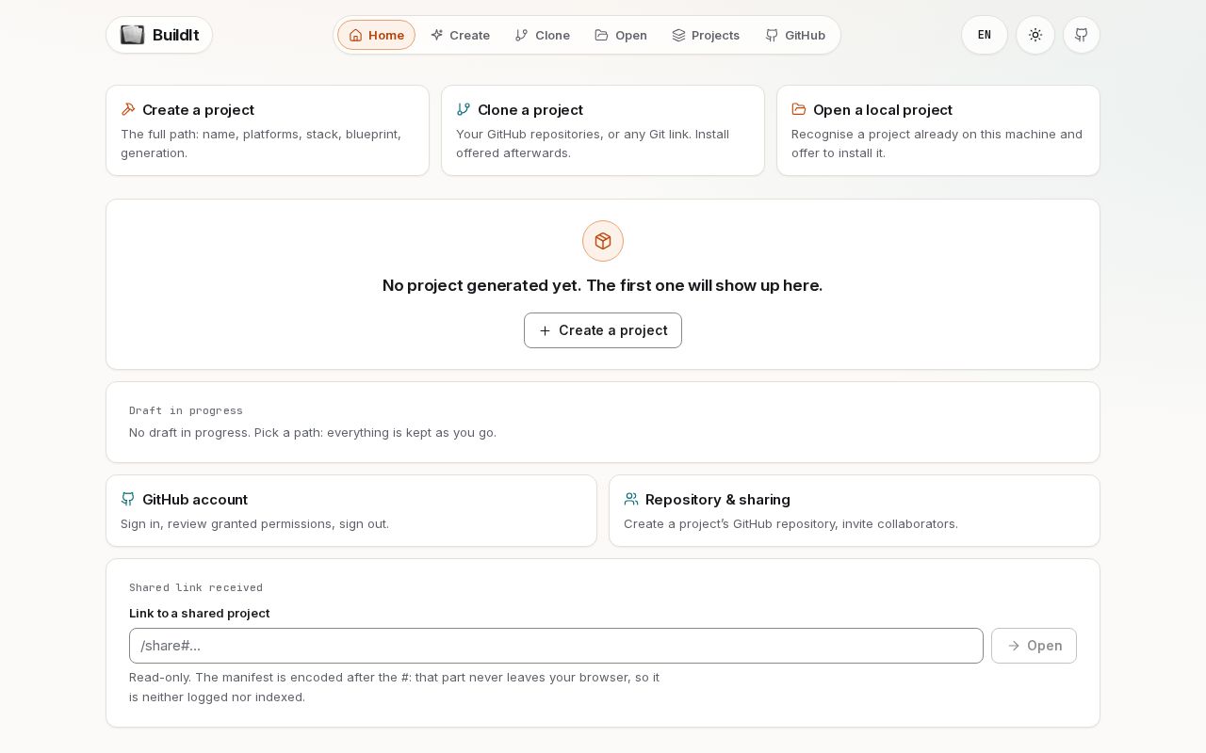Click the GitHub icon button in header

[1082, 35]
